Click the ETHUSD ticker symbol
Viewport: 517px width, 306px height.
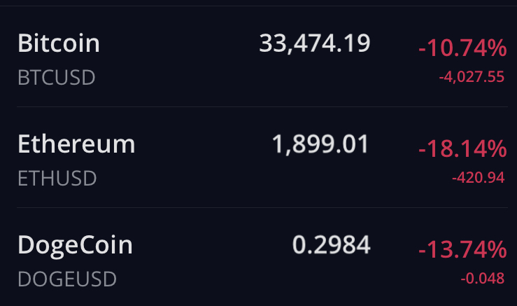[x=57, y=178]
